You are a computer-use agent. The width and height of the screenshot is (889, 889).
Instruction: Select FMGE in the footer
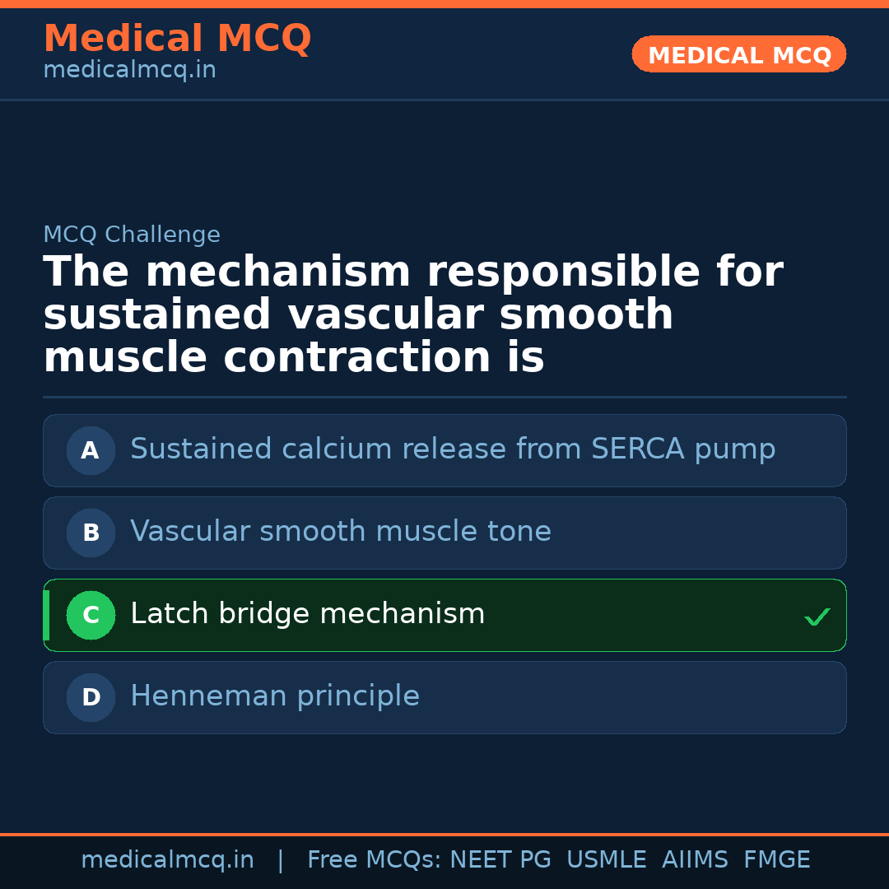coord(776,860)
